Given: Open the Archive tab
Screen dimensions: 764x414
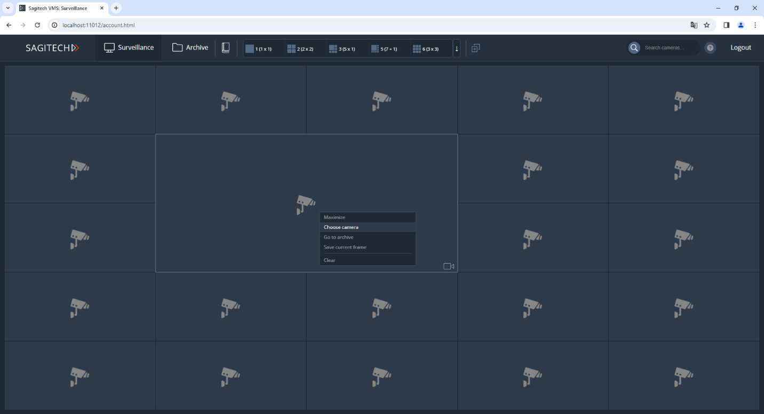Looking at the screenshot, I should tap(190, 48).
